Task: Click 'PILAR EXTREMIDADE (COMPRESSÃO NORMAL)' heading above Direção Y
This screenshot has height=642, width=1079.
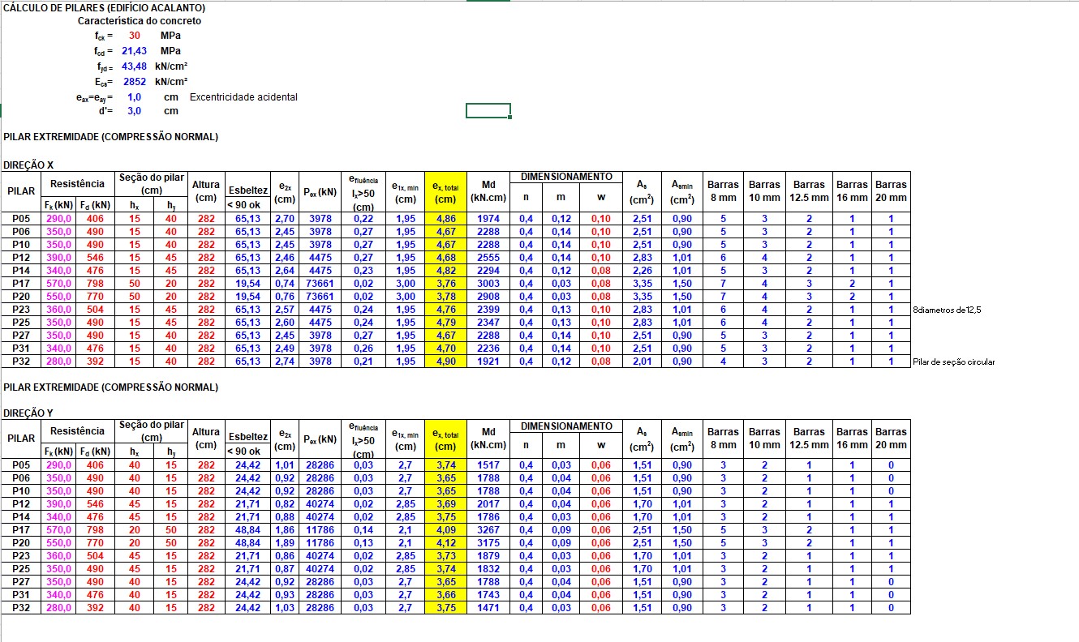Action: [x=110, y=387]
